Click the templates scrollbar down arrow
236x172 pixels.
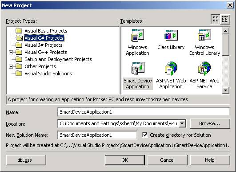(226, 90)
